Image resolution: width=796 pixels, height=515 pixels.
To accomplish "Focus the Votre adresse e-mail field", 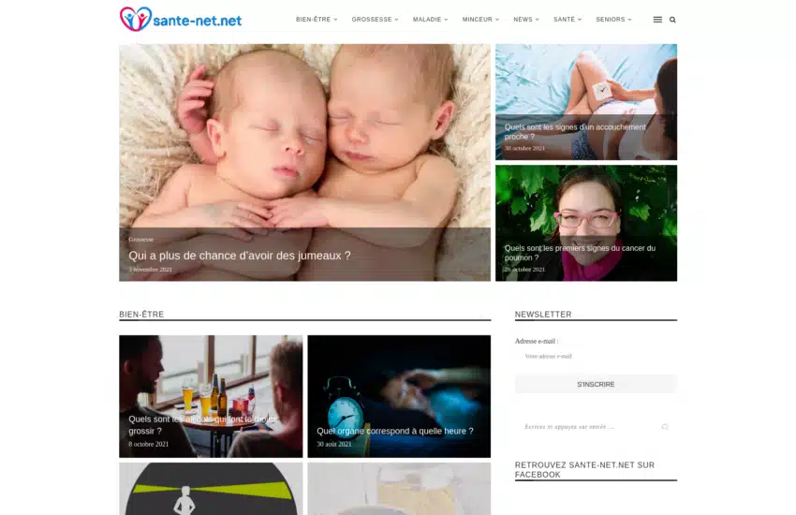I will coord(596,356).
